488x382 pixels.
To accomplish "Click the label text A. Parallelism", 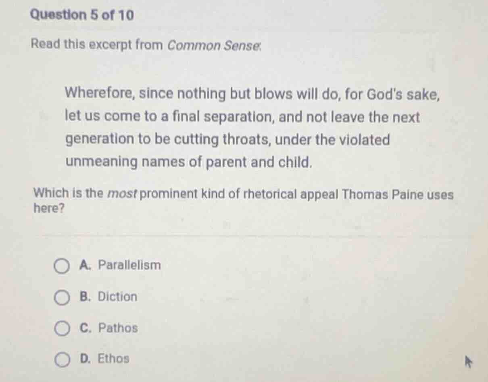I will coord(120,265).
